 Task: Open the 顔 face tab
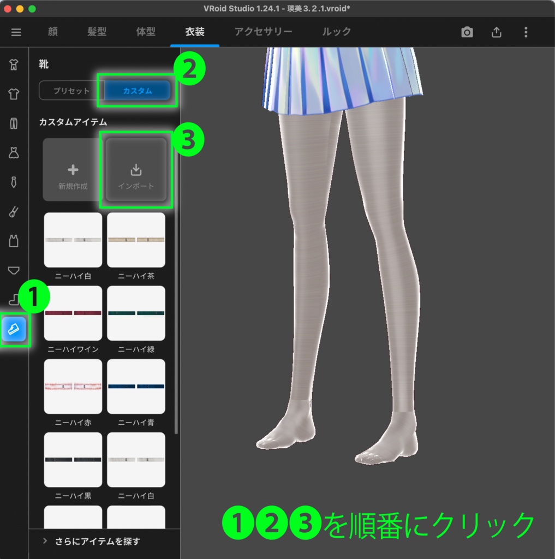click(53, 32)
